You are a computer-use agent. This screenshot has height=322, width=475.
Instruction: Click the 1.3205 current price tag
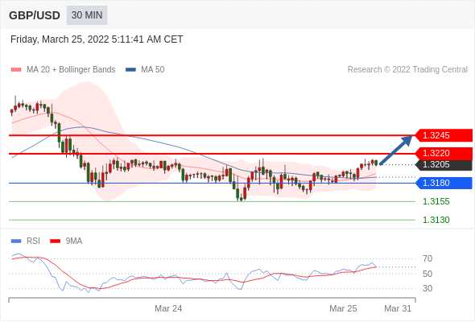coord(443,164)
